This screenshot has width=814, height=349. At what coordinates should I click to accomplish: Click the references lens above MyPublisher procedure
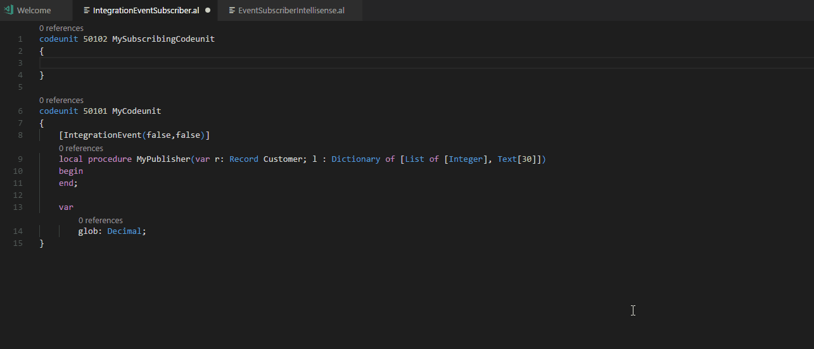(80, 149)
